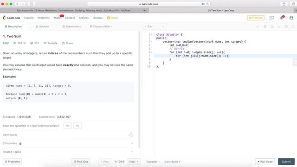Open Safari share button

[x=284, y=4]
